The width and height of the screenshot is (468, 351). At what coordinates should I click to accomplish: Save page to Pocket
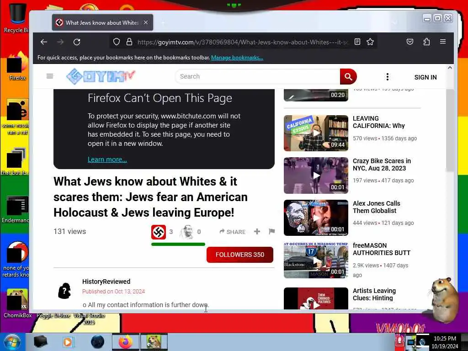(410, 42)
